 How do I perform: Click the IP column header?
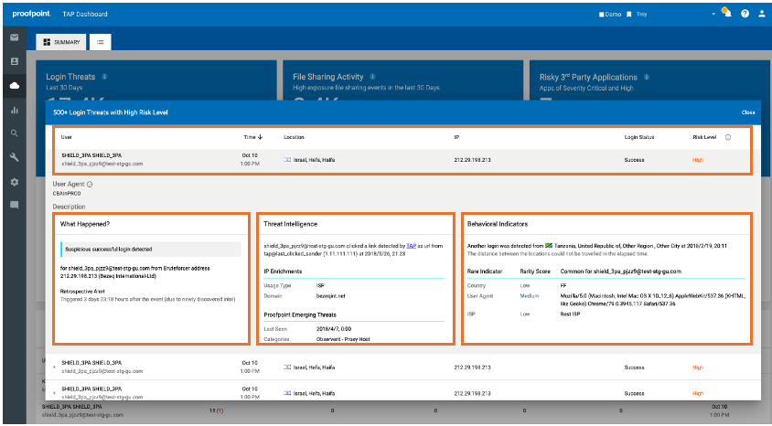point(456,137)
